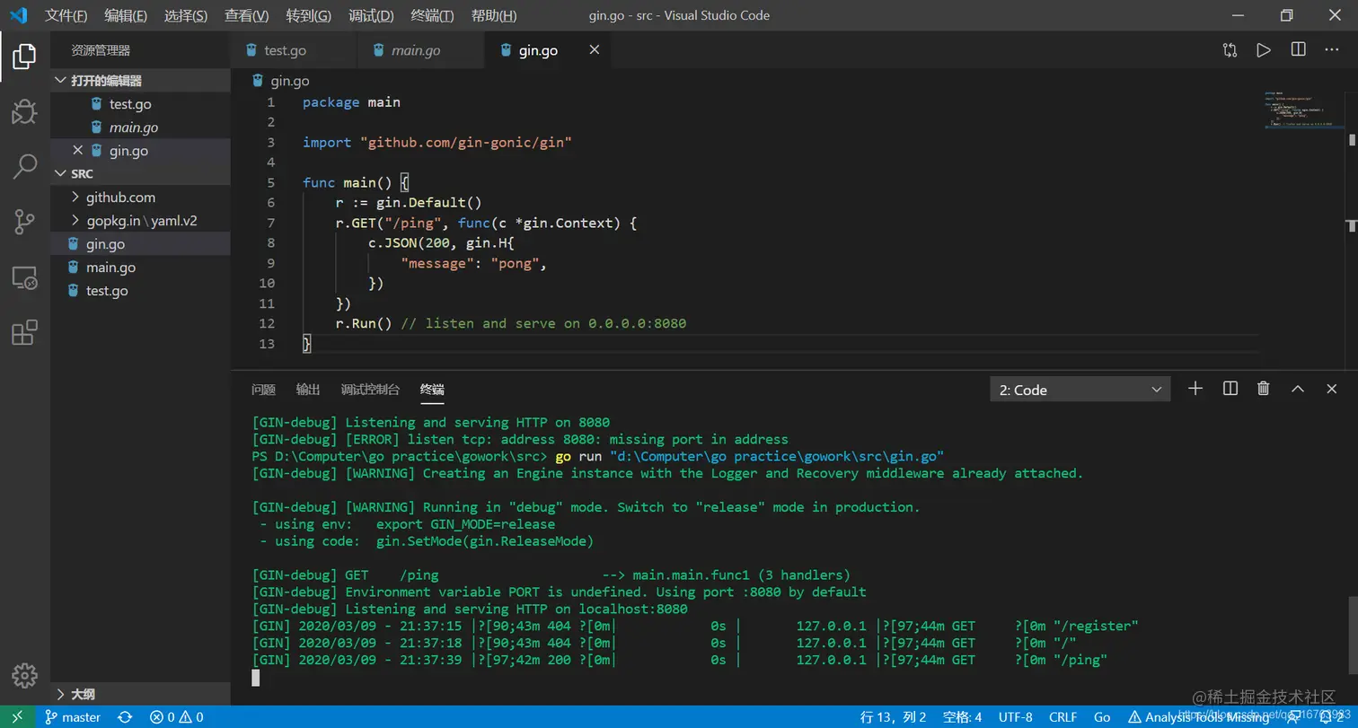Open the Extensions view
Image resolution: width=1358 pixels, height=728 pixels.
coord(24,332)
